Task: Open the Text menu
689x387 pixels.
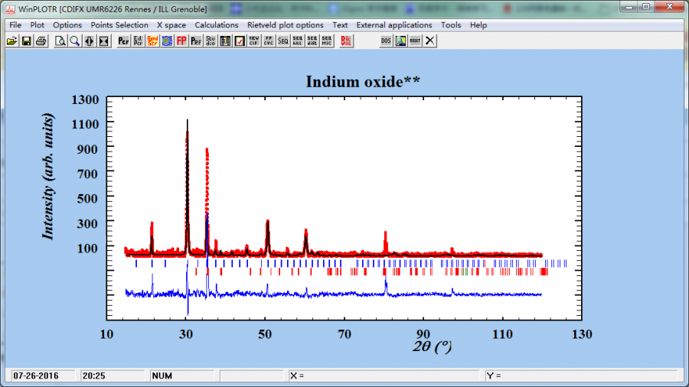Action: [340, 25]
